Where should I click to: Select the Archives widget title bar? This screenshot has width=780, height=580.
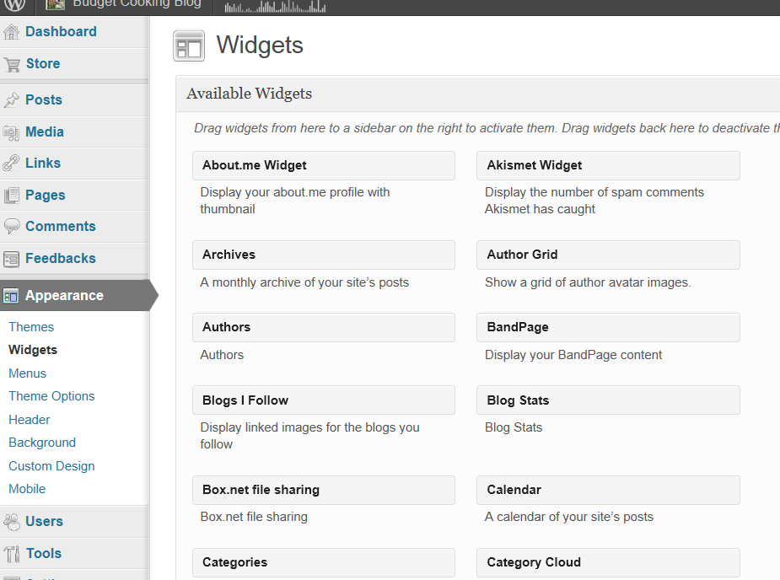[323, 255]
